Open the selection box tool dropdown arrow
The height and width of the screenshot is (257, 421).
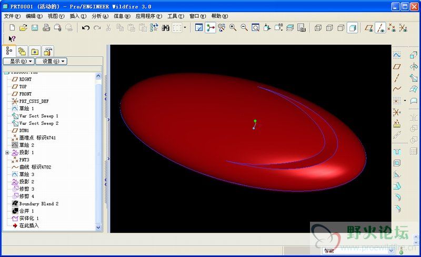[x=185, y=28]
